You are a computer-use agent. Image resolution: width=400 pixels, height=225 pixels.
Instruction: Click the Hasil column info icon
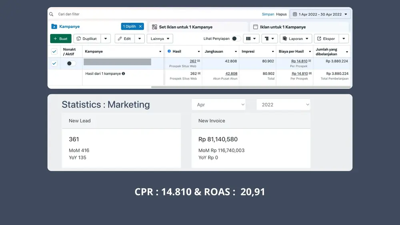169,51
